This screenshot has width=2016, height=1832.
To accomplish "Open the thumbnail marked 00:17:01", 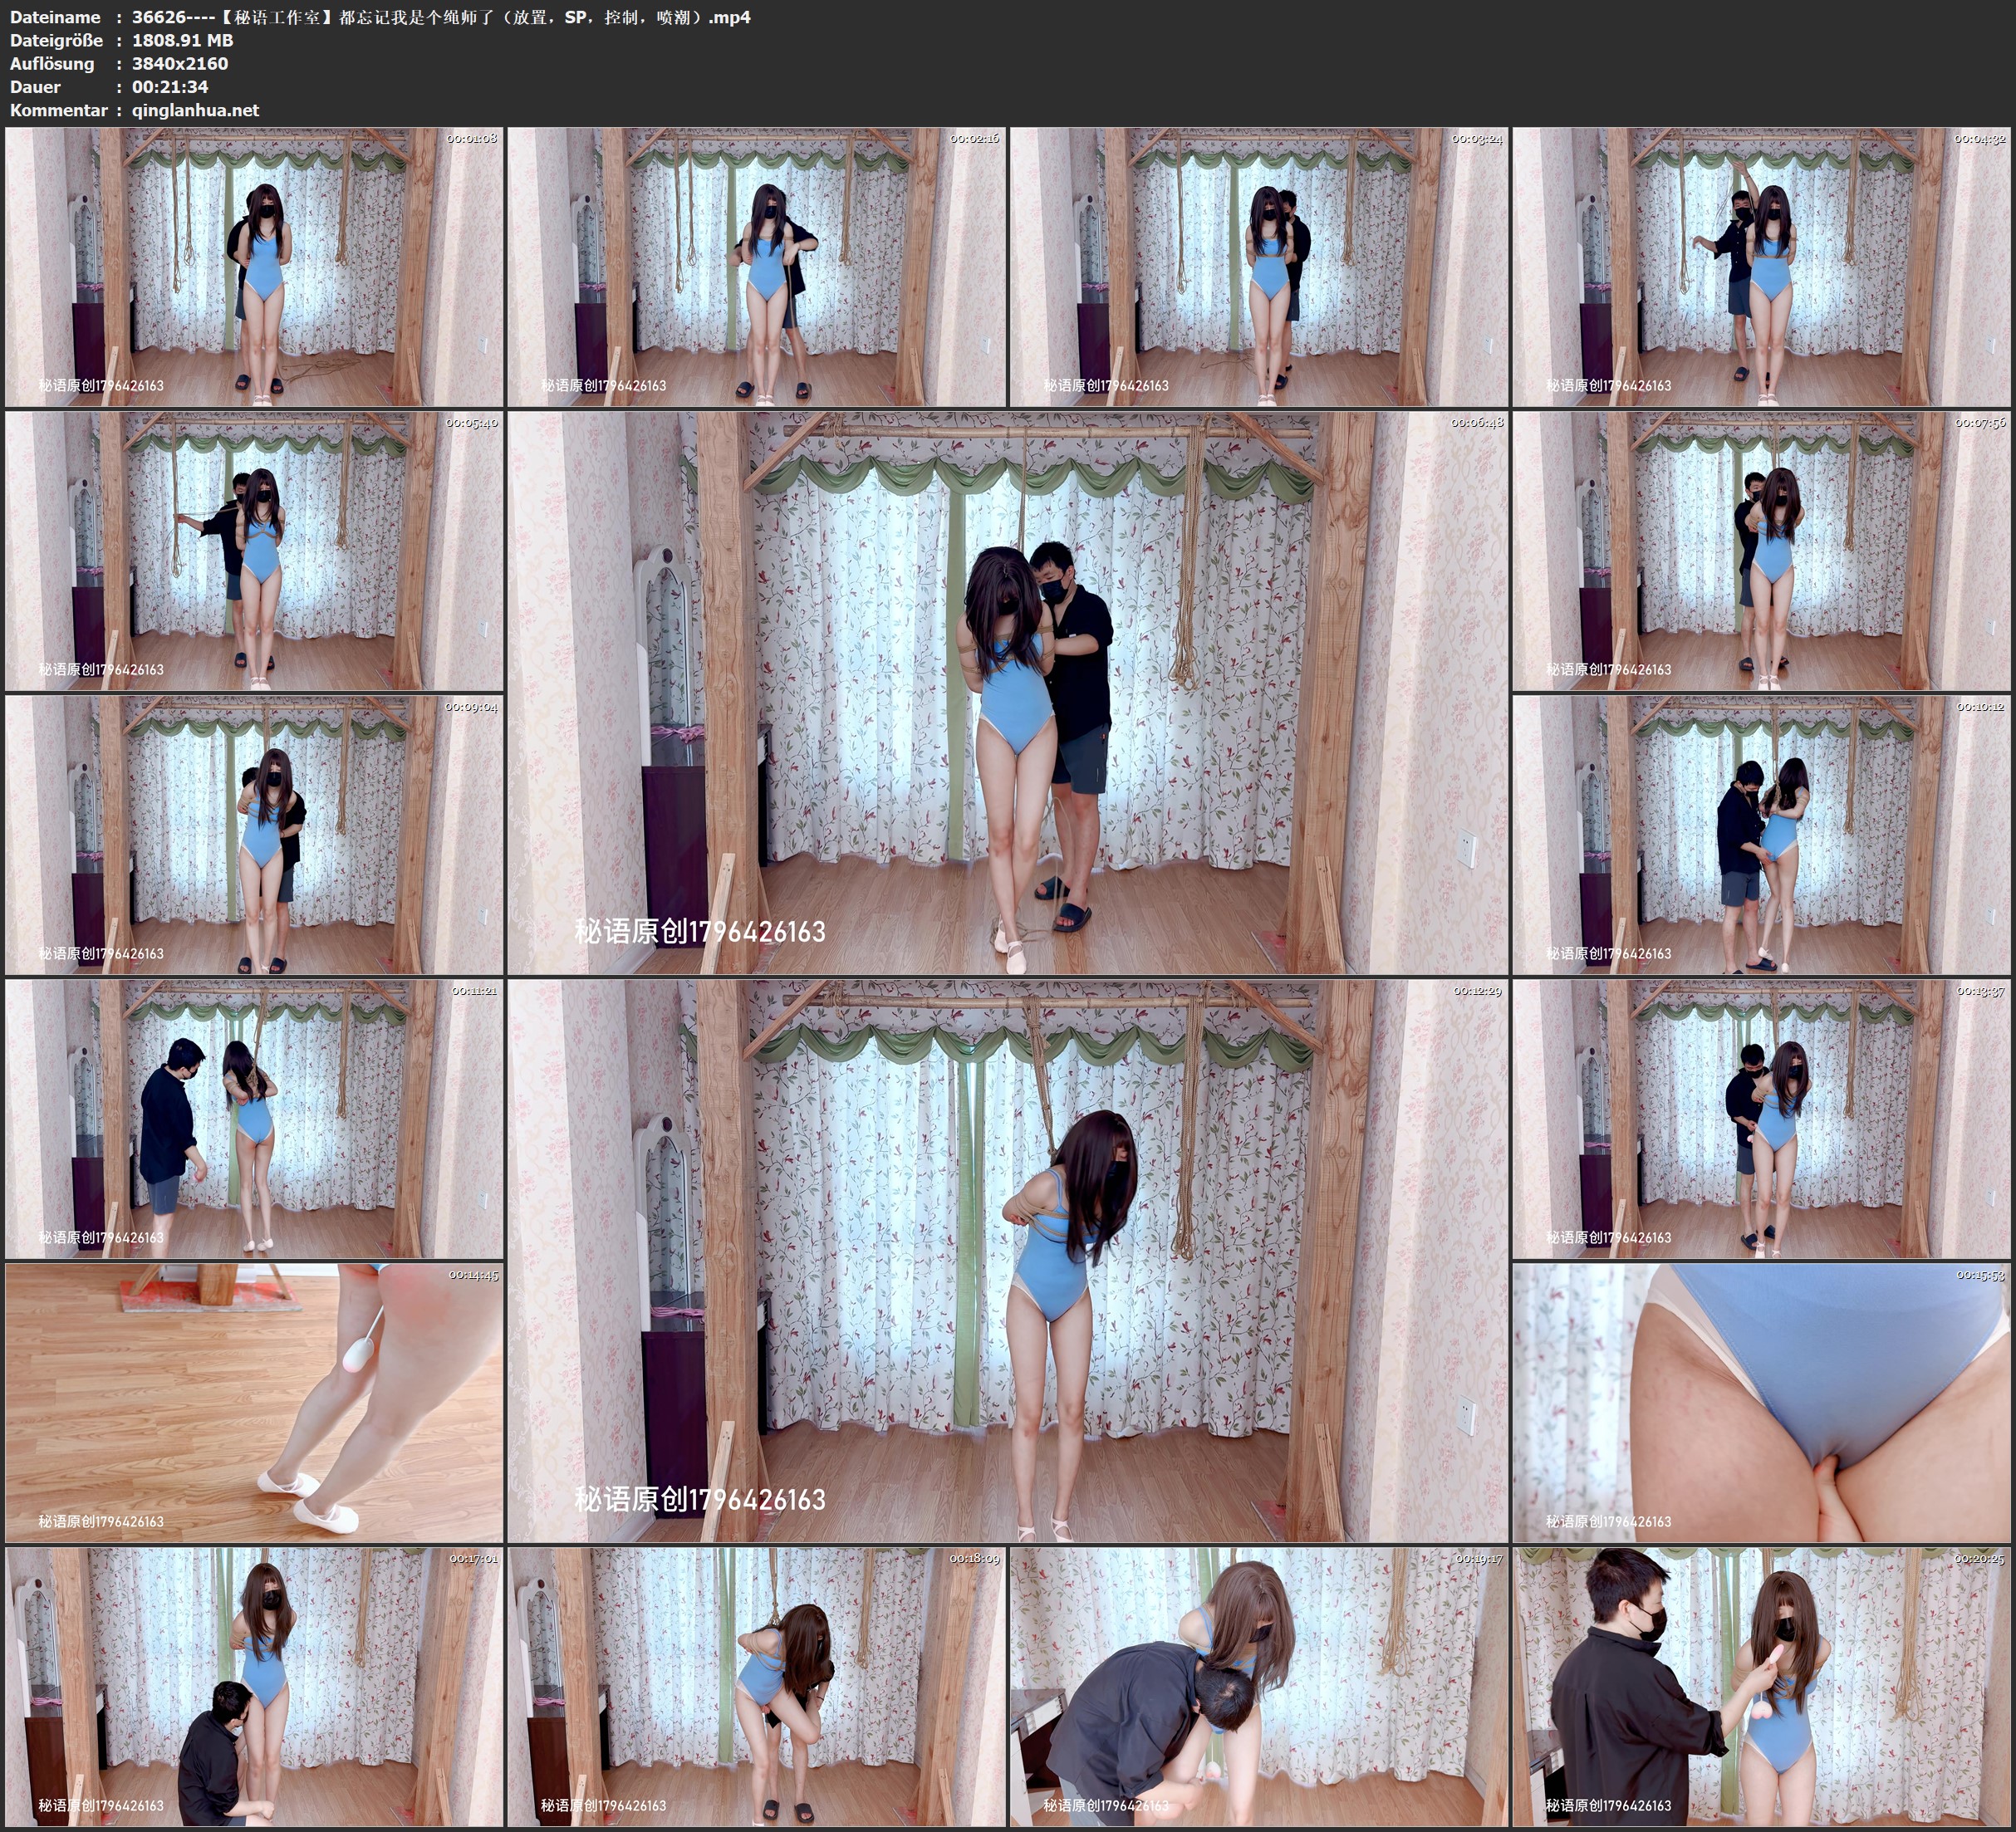I will (254, 1687).
